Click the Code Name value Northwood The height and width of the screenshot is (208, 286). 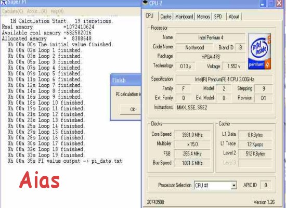pos(194,48)
